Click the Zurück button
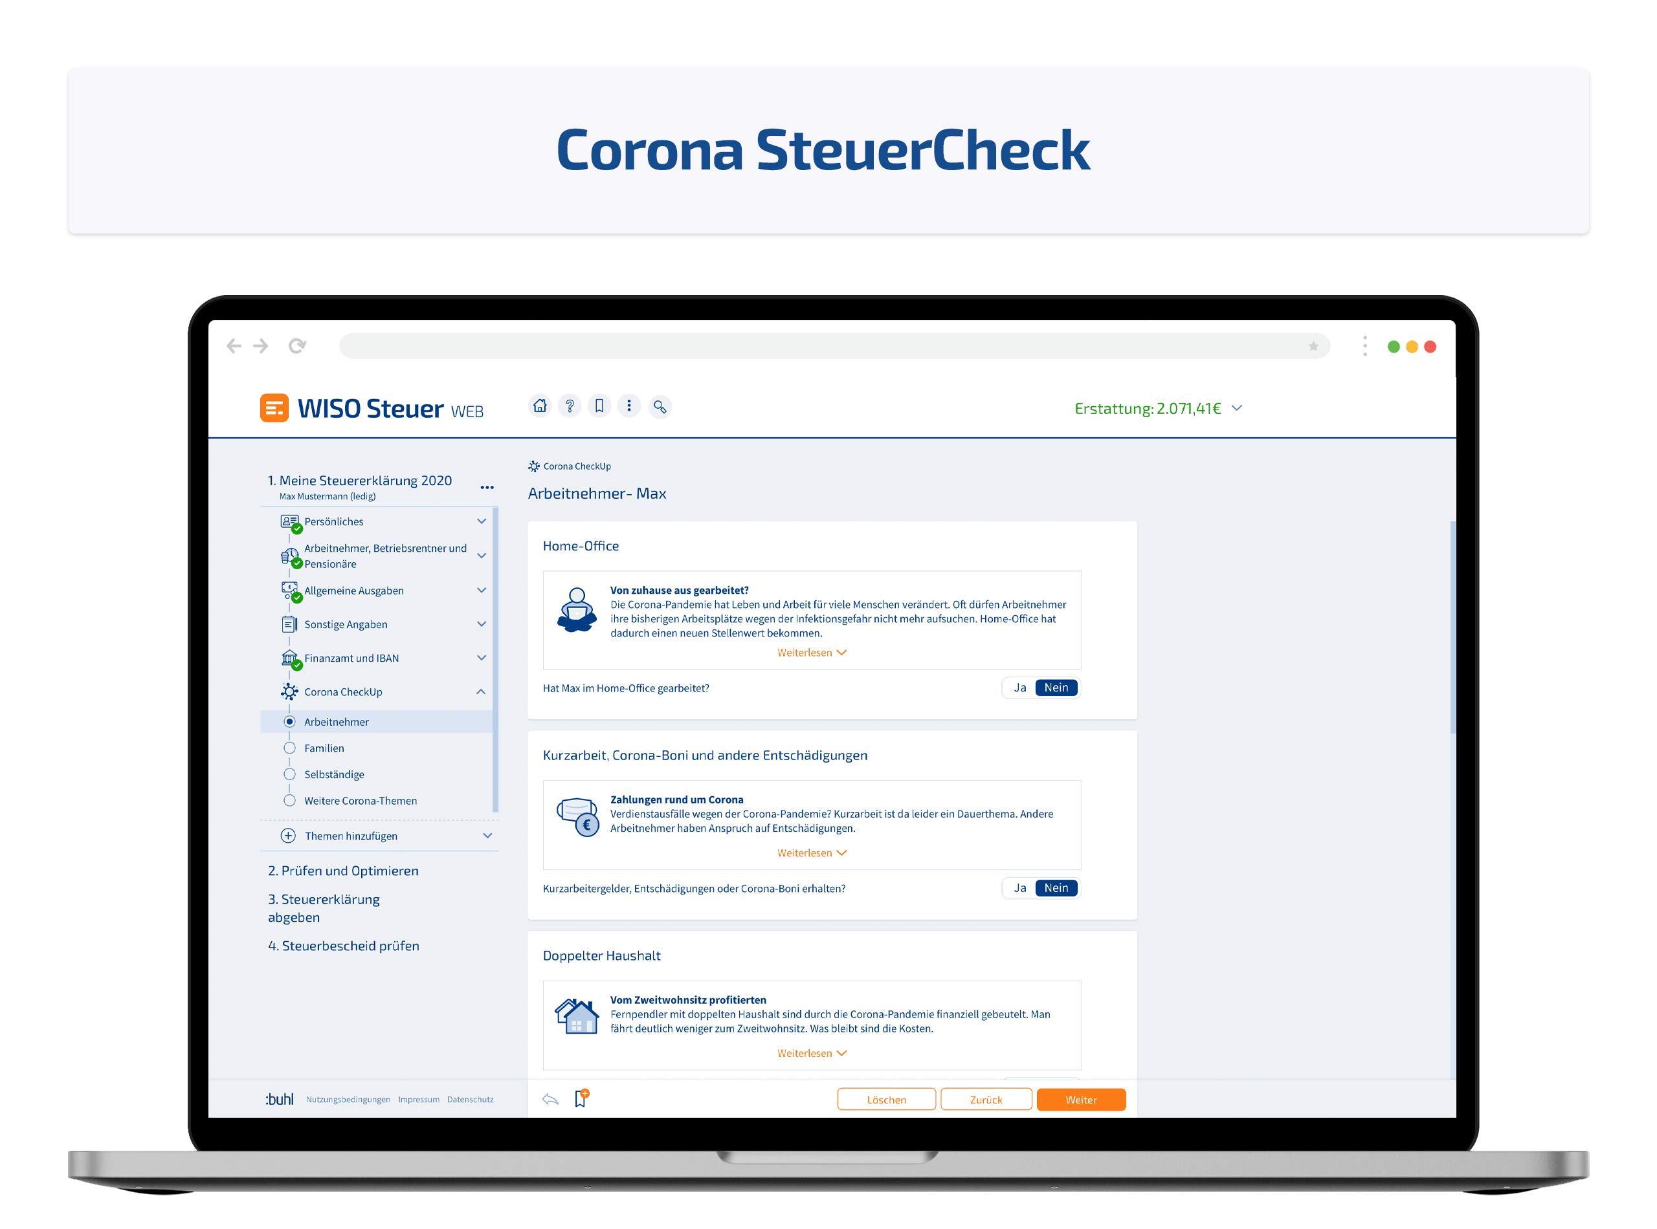The height and width of the screenshot is (1229, 1657). [986, 1100]
